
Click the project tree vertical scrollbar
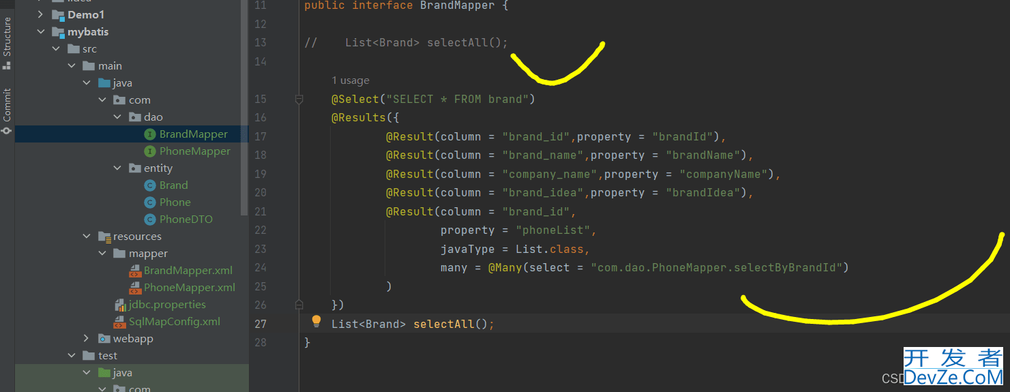point(245,109)
